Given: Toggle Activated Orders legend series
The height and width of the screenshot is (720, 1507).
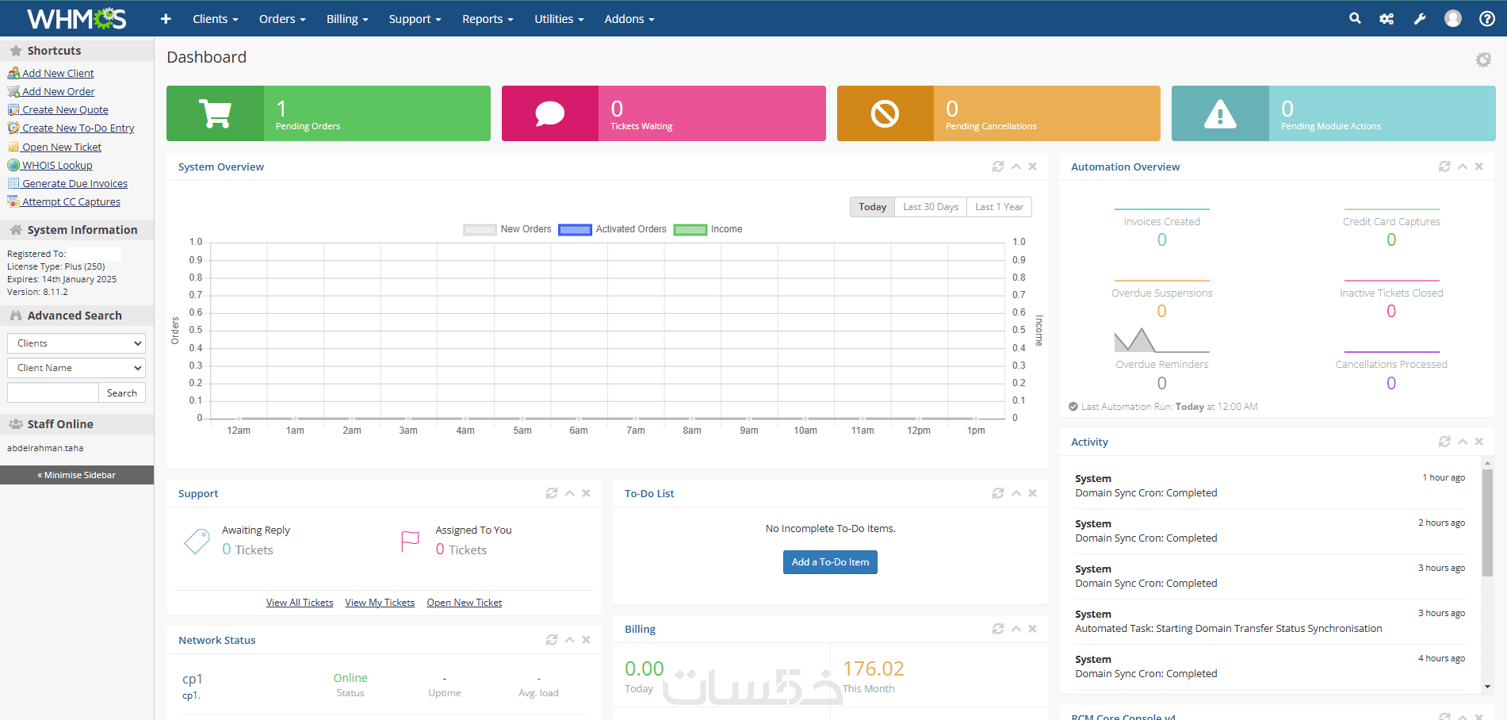Looking at the screenshot, I should point(612,229).
